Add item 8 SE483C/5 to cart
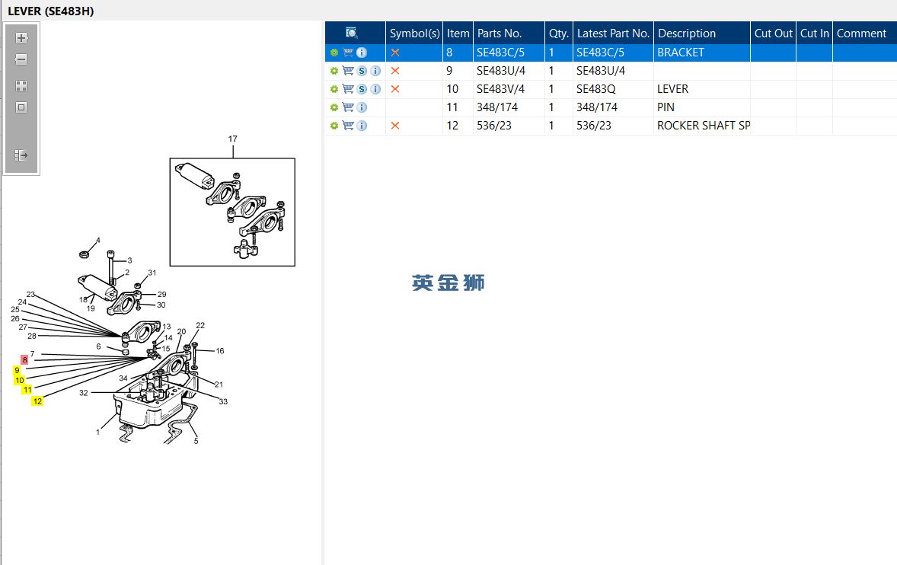The height and width of the screenshot is (565, 897). pyautogui.click(x=348, y=53)
